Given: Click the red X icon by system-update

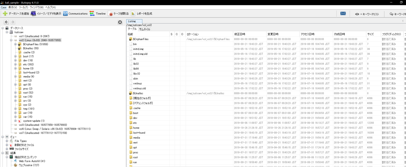Looking at the screenshot, I should point(20,121).
